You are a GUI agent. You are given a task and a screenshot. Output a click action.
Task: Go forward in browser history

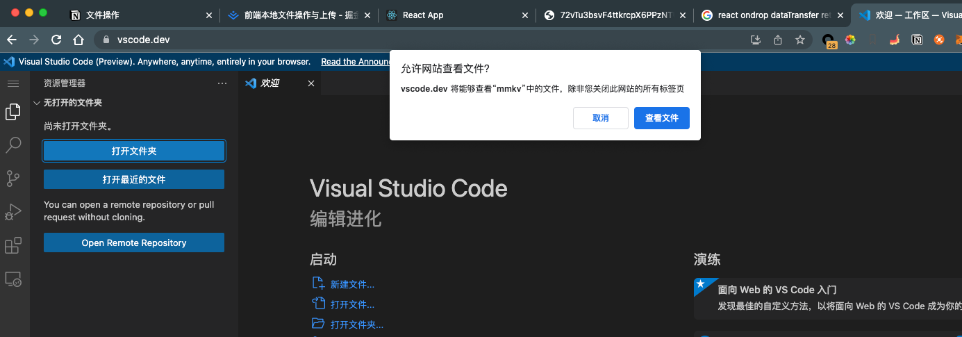[34, 40]
